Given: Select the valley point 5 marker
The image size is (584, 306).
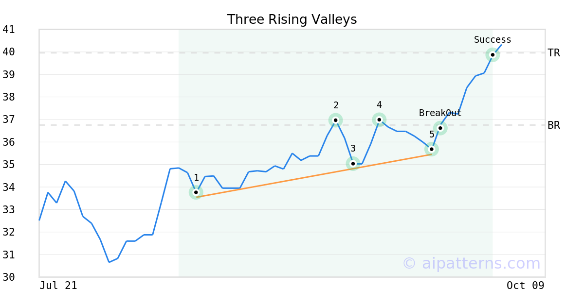Looking at the screenshot, I should tap(432, 149).
